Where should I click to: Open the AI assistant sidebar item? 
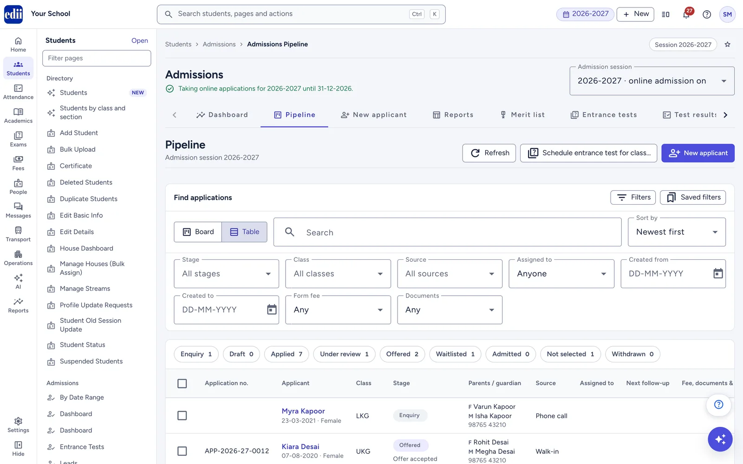pyautogui.click(x=18, y=282)
